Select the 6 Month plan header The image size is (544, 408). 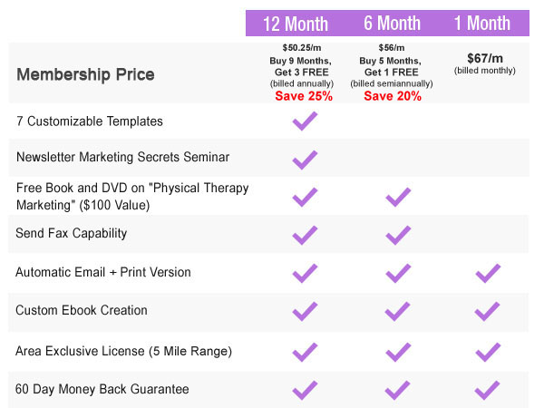click(392, 23)
